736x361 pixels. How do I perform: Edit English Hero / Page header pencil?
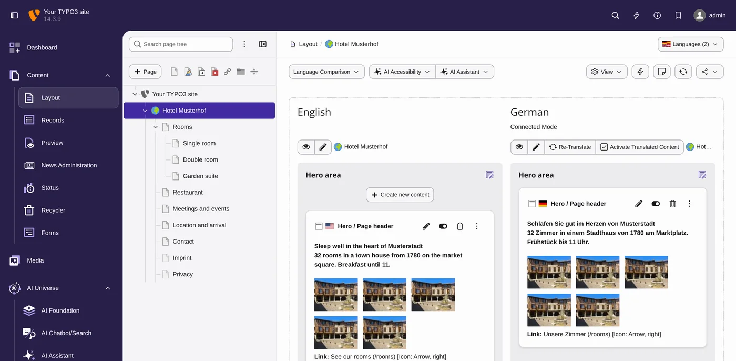pos(426,226)
